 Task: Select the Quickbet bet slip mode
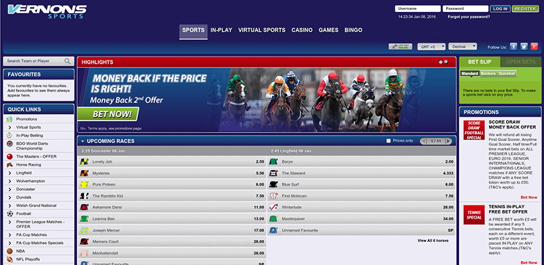point(507,74)
